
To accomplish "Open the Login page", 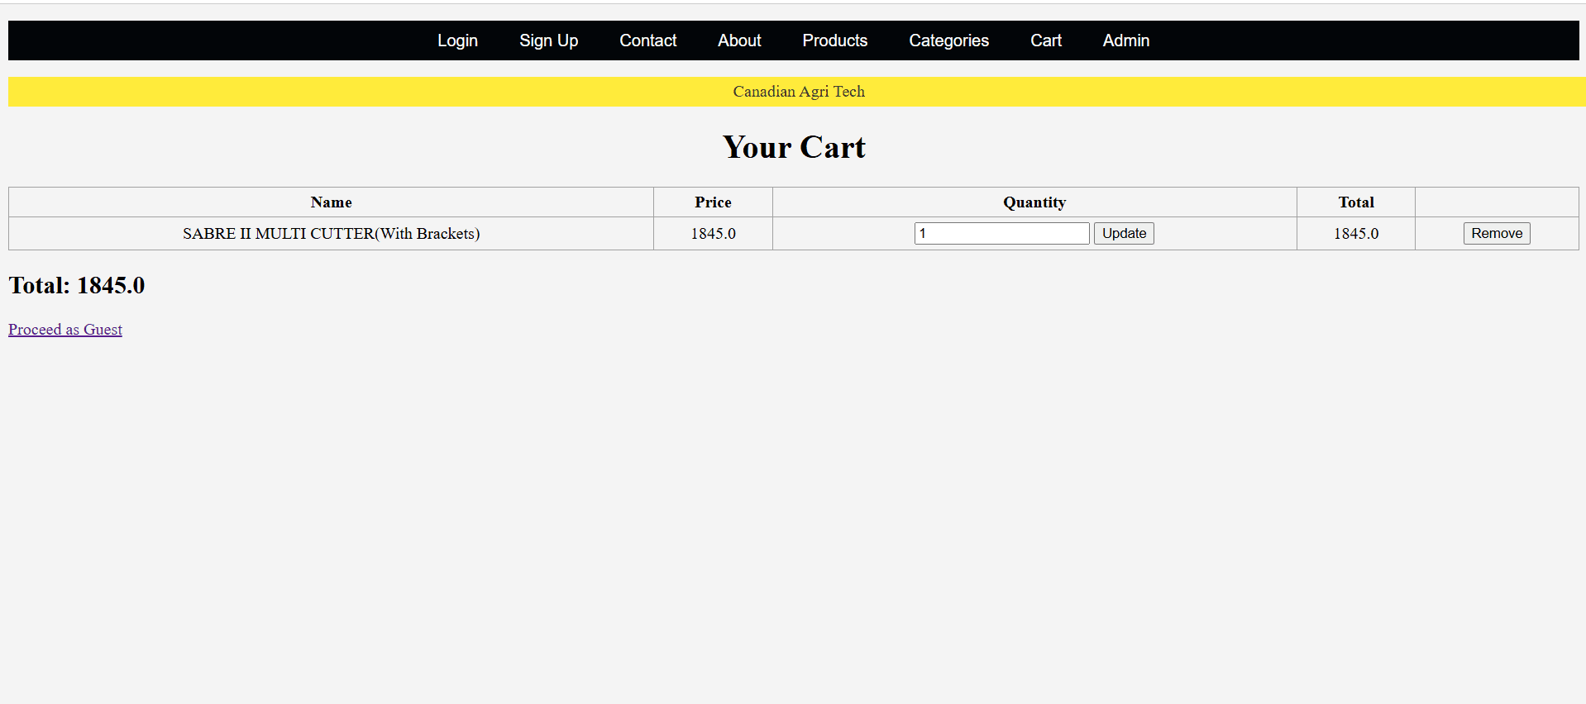I will [x=457, y=40].
